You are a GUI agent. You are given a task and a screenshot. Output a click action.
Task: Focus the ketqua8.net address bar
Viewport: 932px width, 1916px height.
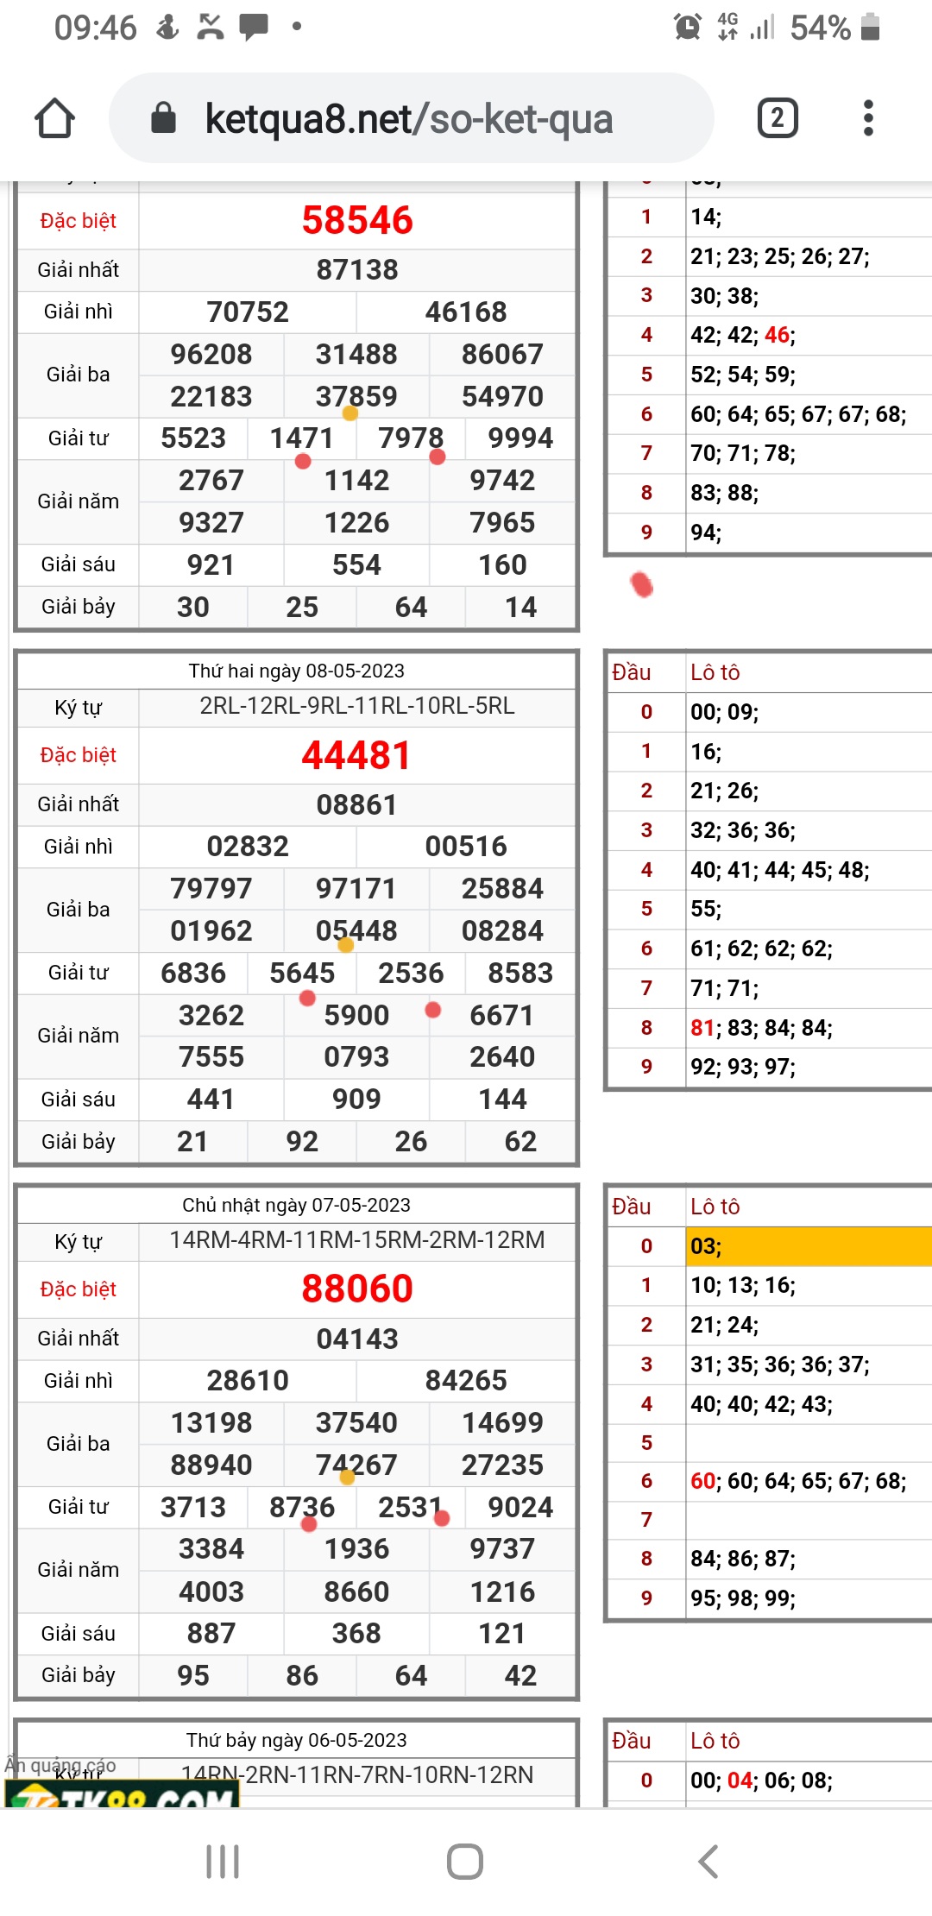(411, 118)
